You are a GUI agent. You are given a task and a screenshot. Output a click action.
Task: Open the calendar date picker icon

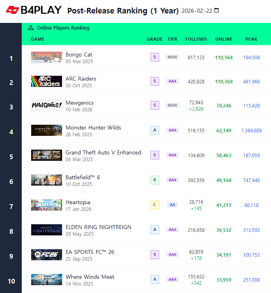216,10
